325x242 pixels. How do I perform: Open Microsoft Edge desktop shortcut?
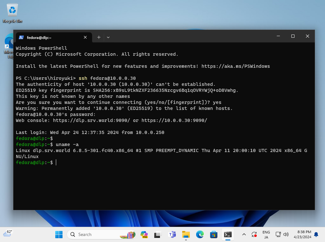(x=9, y=46)
